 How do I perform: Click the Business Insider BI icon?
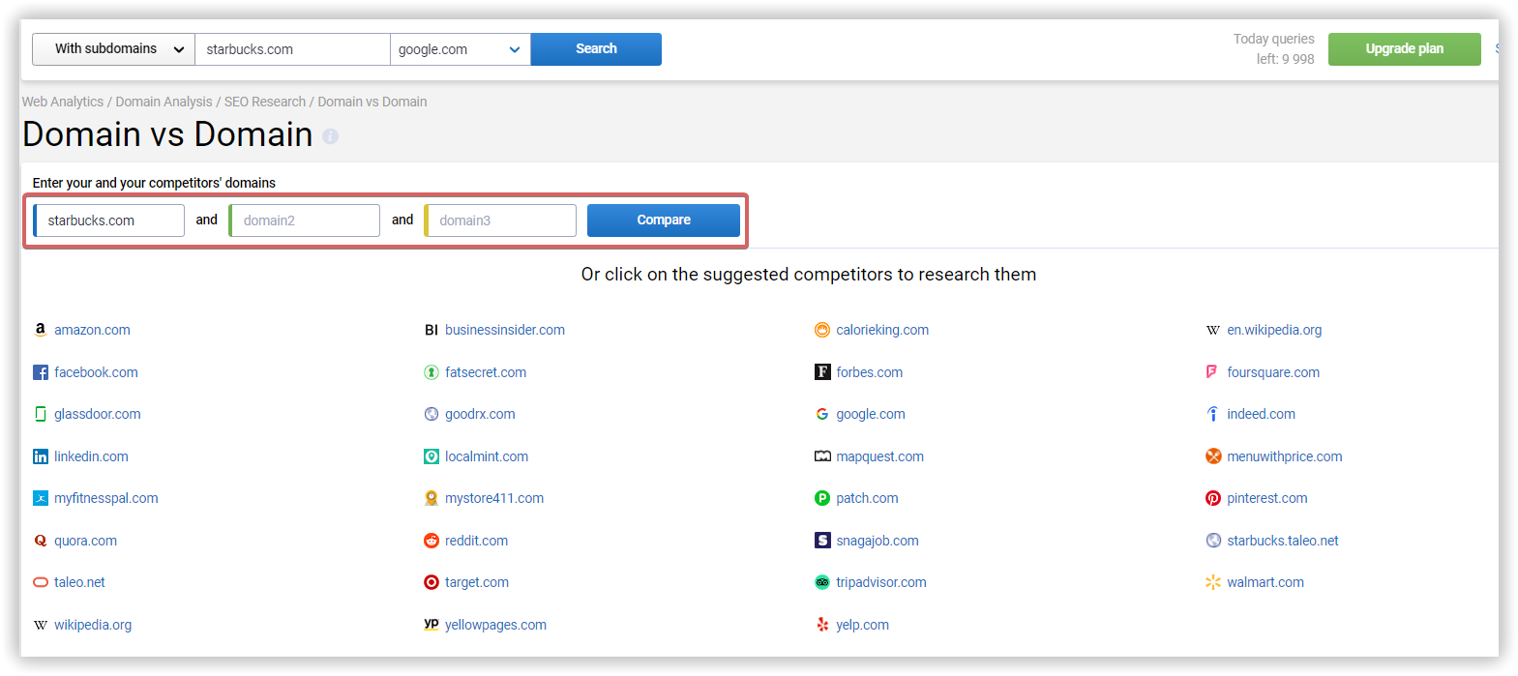pos(432,330)
